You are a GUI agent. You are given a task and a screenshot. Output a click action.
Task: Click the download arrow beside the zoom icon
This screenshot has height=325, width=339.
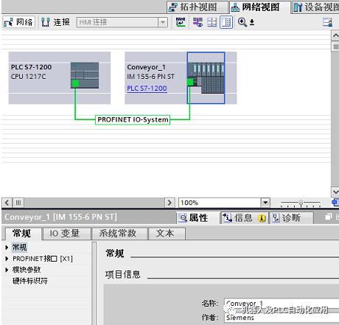pyautogui.click(x=252, y=23)
